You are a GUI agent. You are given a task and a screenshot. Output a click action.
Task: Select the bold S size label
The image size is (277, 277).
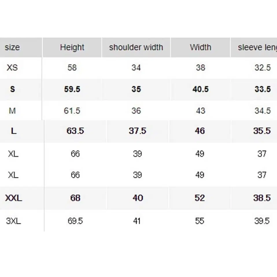tap(12, 89)
